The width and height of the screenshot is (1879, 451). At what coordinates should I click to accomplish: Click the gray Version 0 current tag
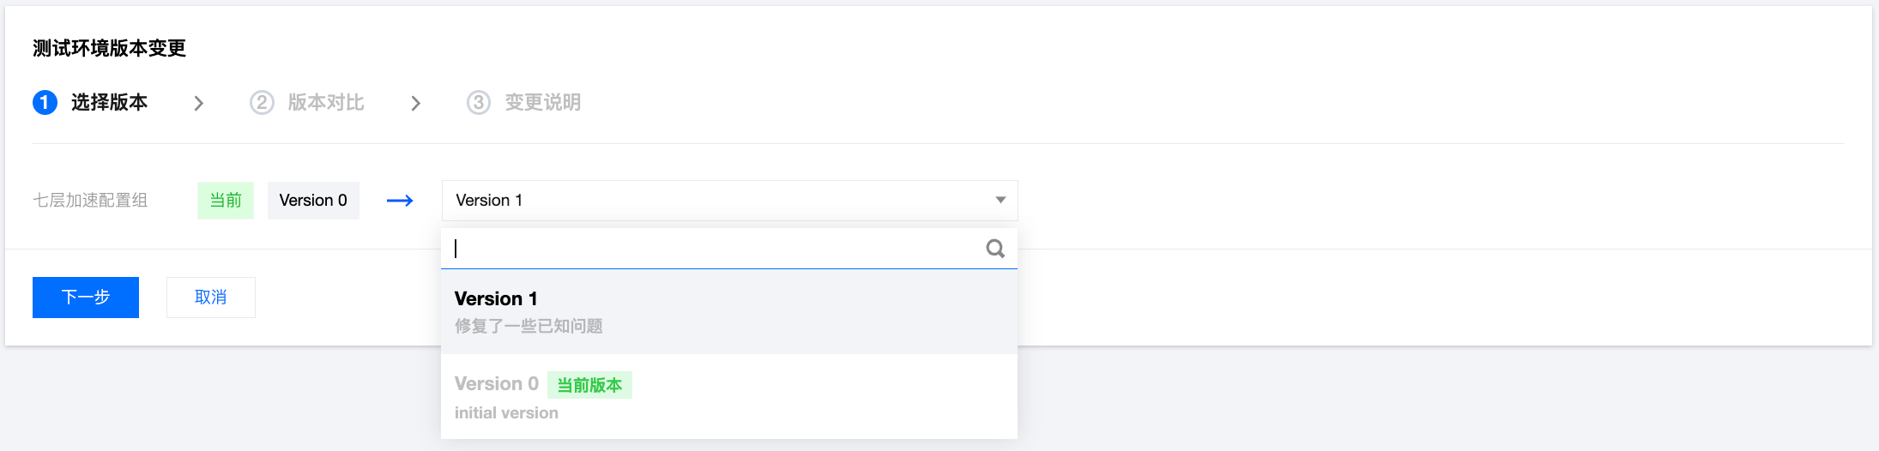click(x=313, y=201)
